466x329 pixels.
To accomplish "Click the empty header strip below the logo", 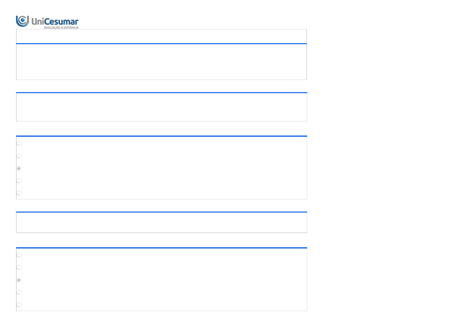I will [161, 36].
